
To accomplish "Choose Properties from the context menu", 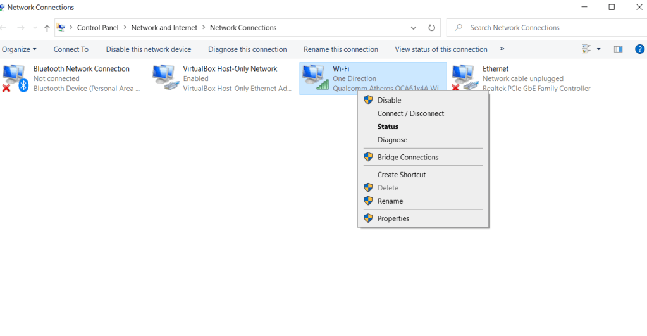I will 393,218.
